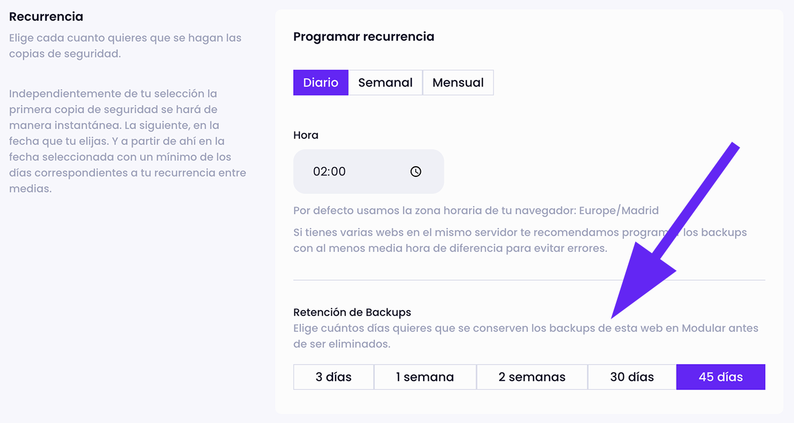This screenshot has height=423, width=794.
Task: Pick the 30 días retention button
Action: coord(632,377)
